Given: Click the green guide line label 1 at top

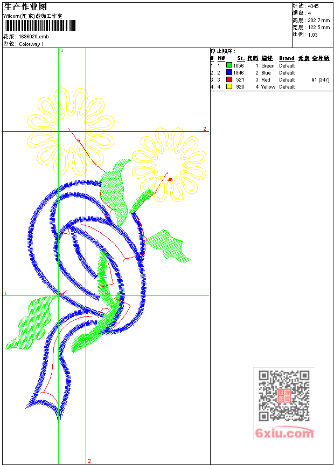Looking at the screenshot, I should 62,51.
